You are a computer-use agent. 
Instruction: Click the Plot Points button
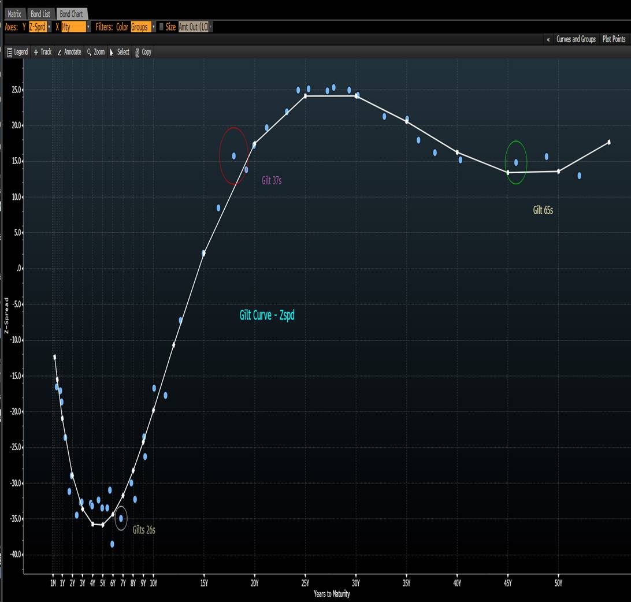pyautogui.click(x=614, y=39)
